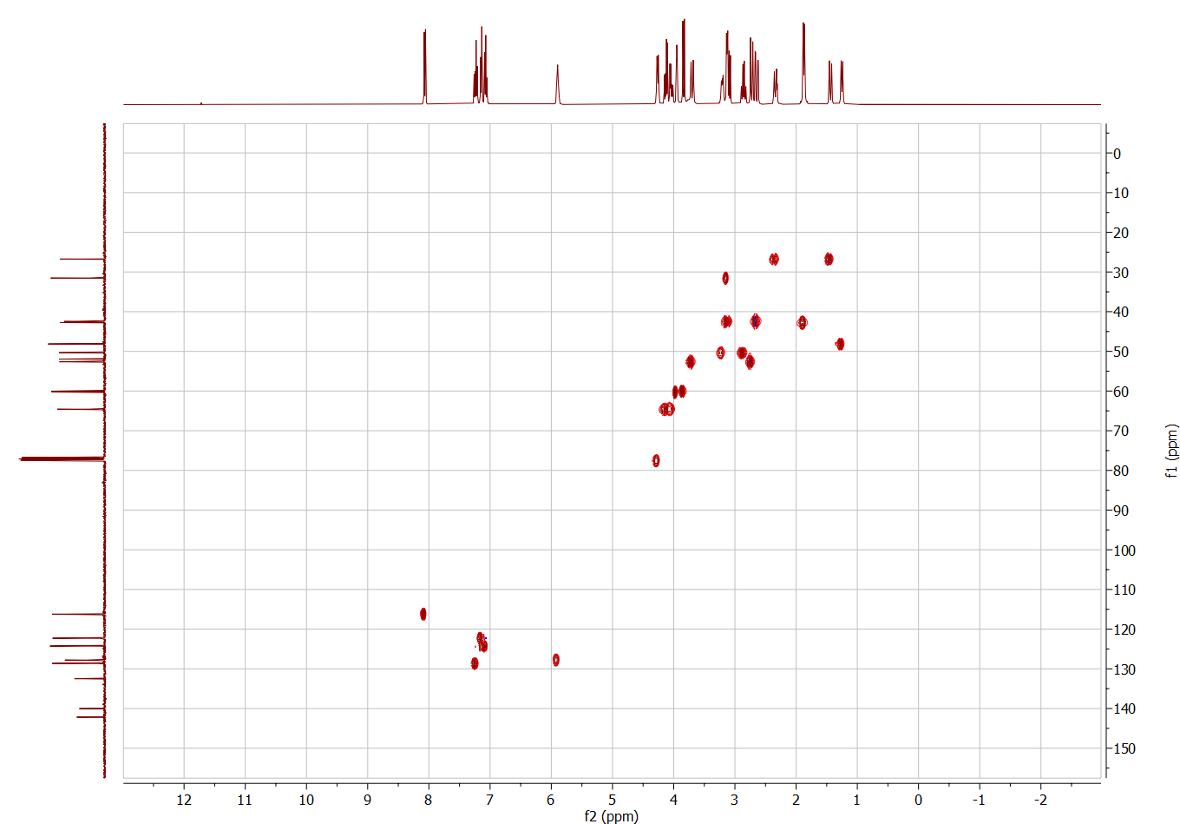
Task: Select the rightmost cross peak near 1.3 ppm
Action: tap(840, 344)
